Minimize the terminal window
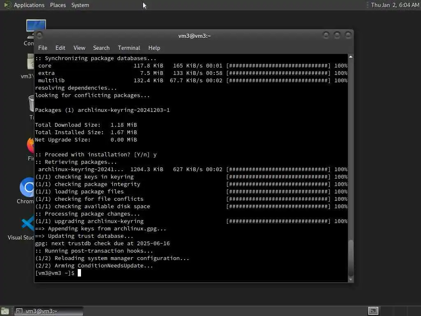Screen dimensions: 421x316 coord(326,35)
